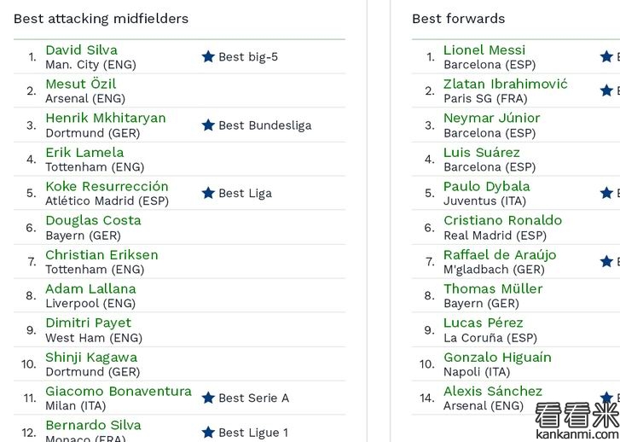The width and height of the screenshot is (620, 442).
Task: Click Douglas Costa's name
Action: click(x=93, y=221)
